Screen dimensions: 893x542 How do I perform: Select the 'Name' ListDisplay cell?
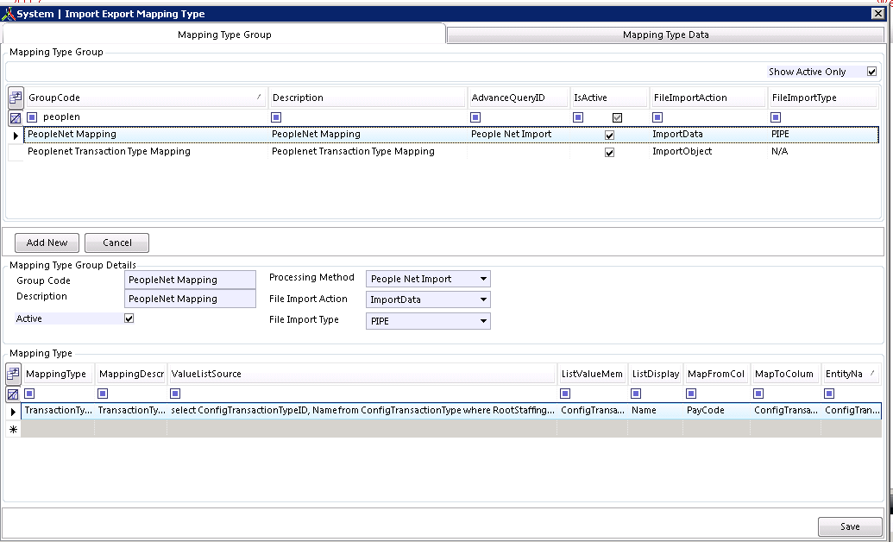[x=656, y=410]
